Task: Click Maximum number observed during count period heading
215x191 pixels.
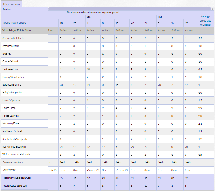Action: [93, 13]
